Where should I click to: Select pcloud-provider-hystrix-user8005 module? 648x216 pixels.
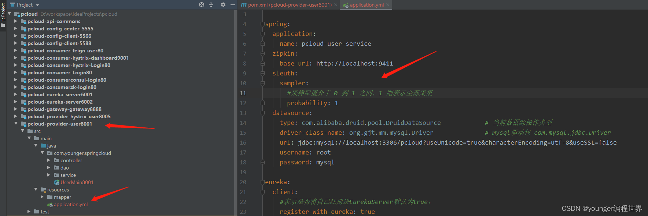tap(69, 116)
